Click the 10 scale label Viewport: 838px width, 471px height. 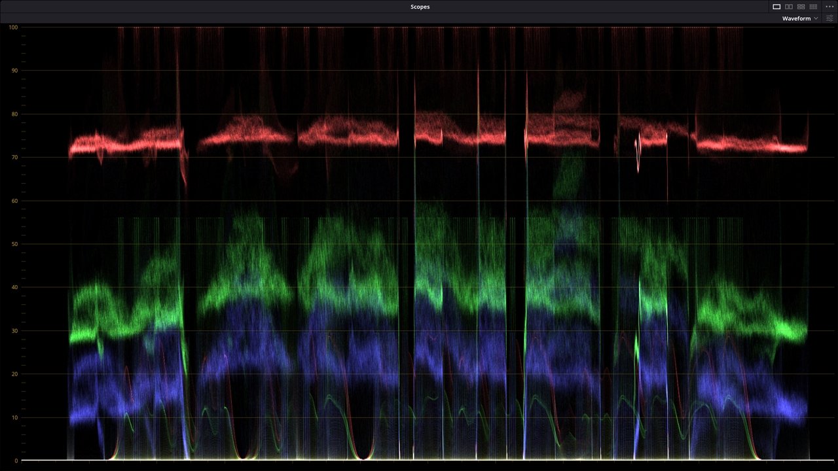pos(14,417)
